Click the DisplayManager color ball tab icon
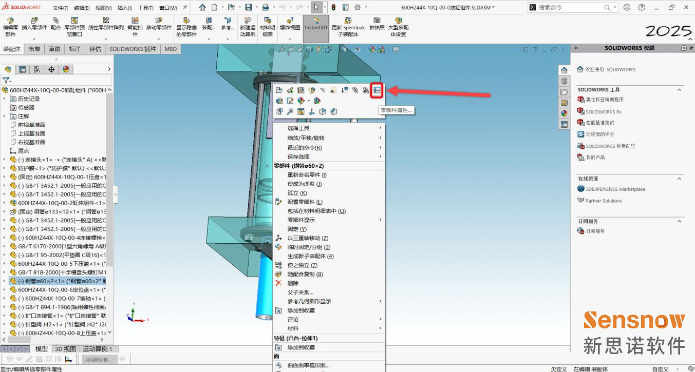Image resolution: width=695 pixels, height=372 pixels. [x=66, y=69]
